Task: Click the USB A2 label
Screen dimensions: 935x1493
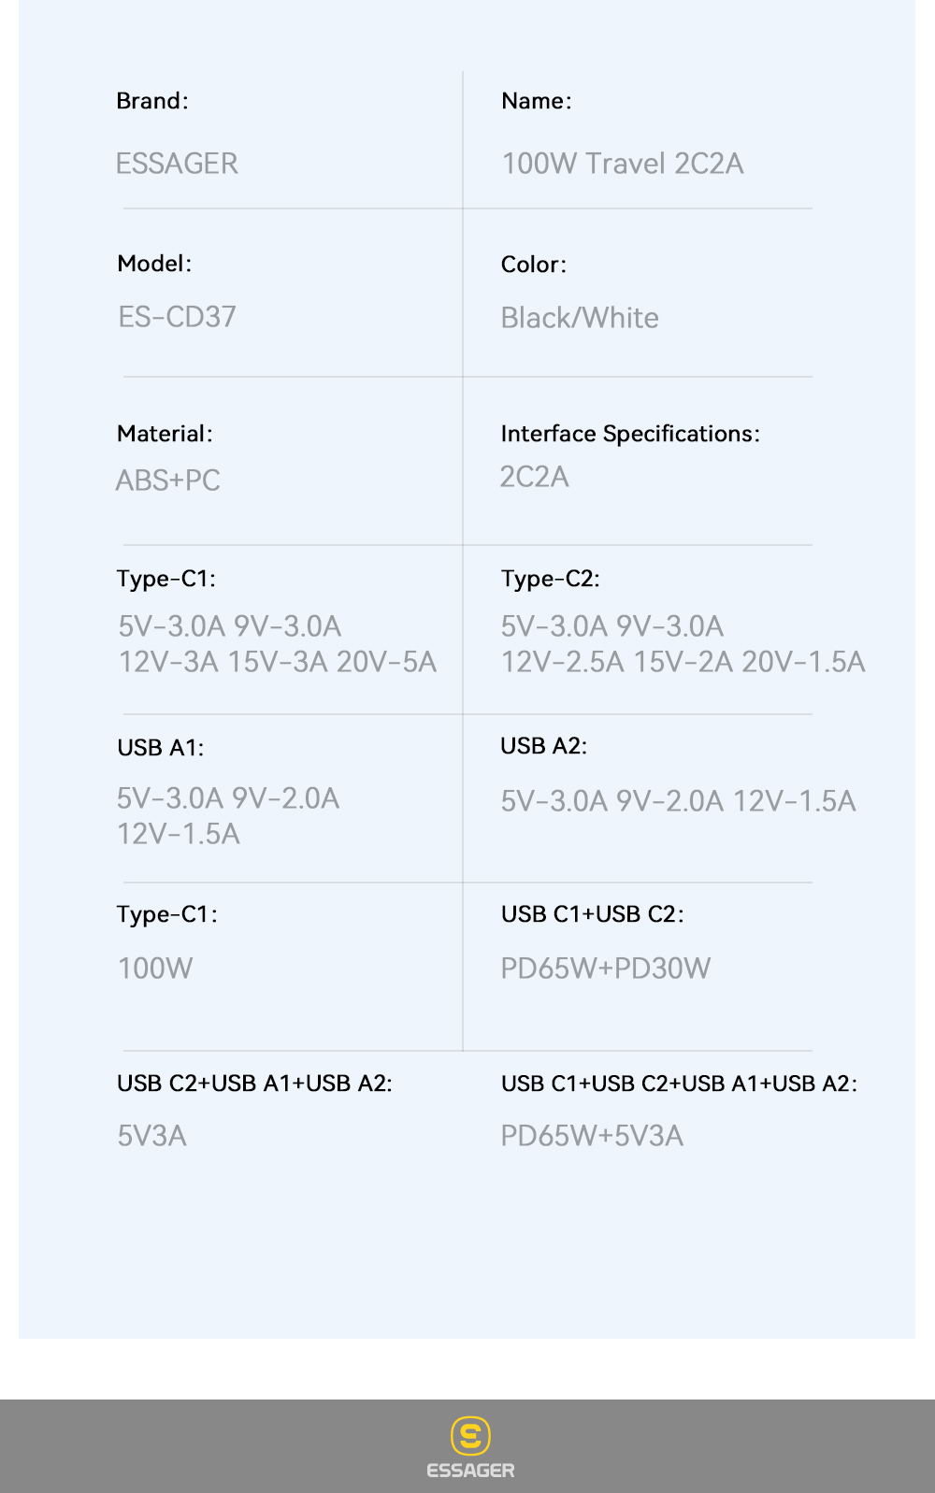Action: (543, 746)
